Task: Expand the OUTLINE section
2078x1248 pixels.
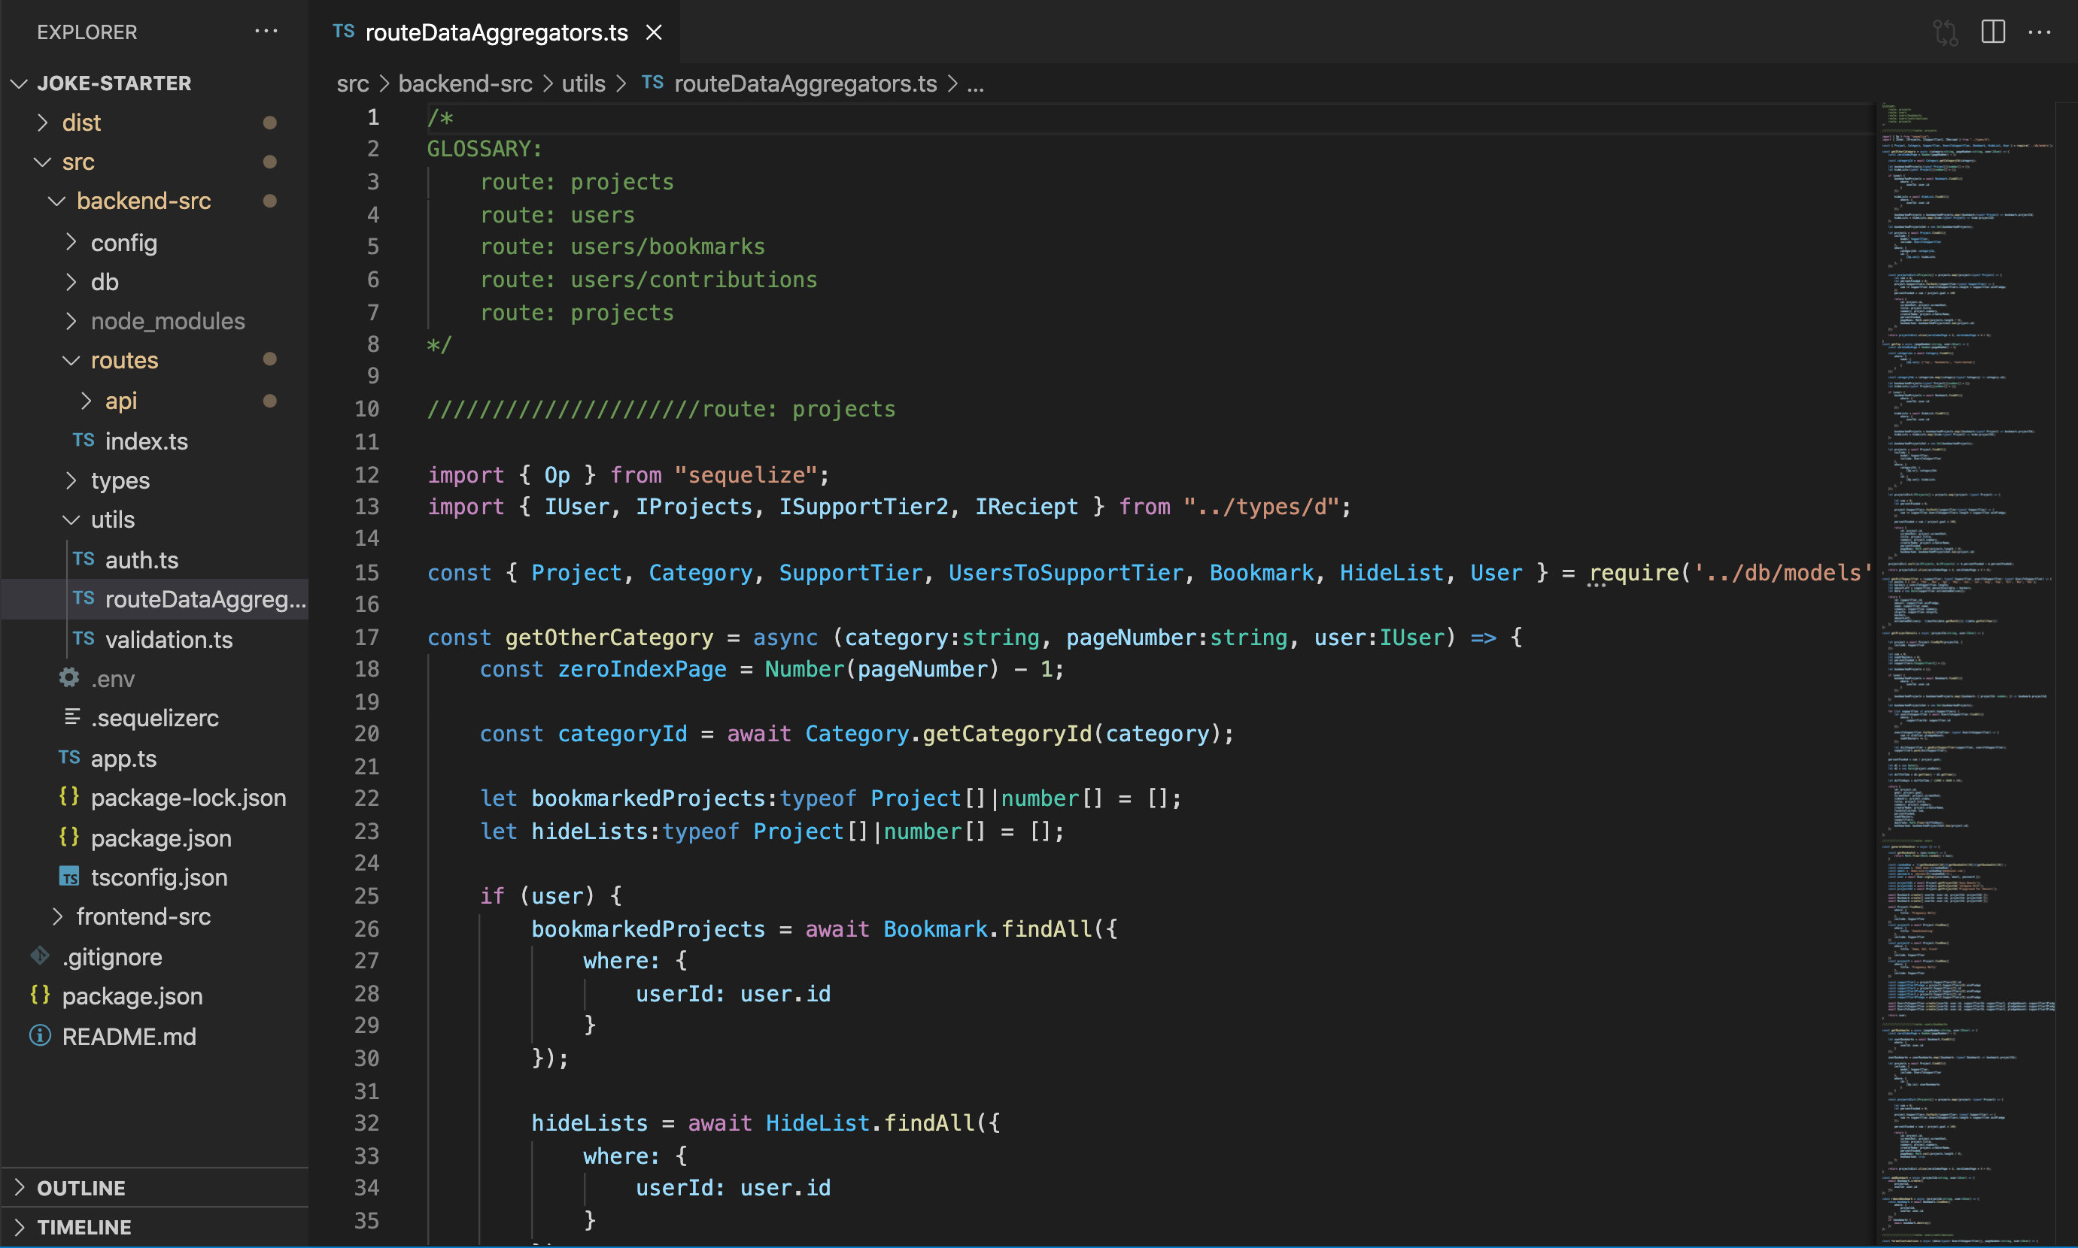Action: pos(81,1187)
